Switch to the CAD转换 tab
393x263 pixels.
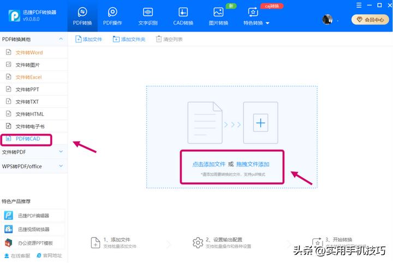tap(183, 16)
